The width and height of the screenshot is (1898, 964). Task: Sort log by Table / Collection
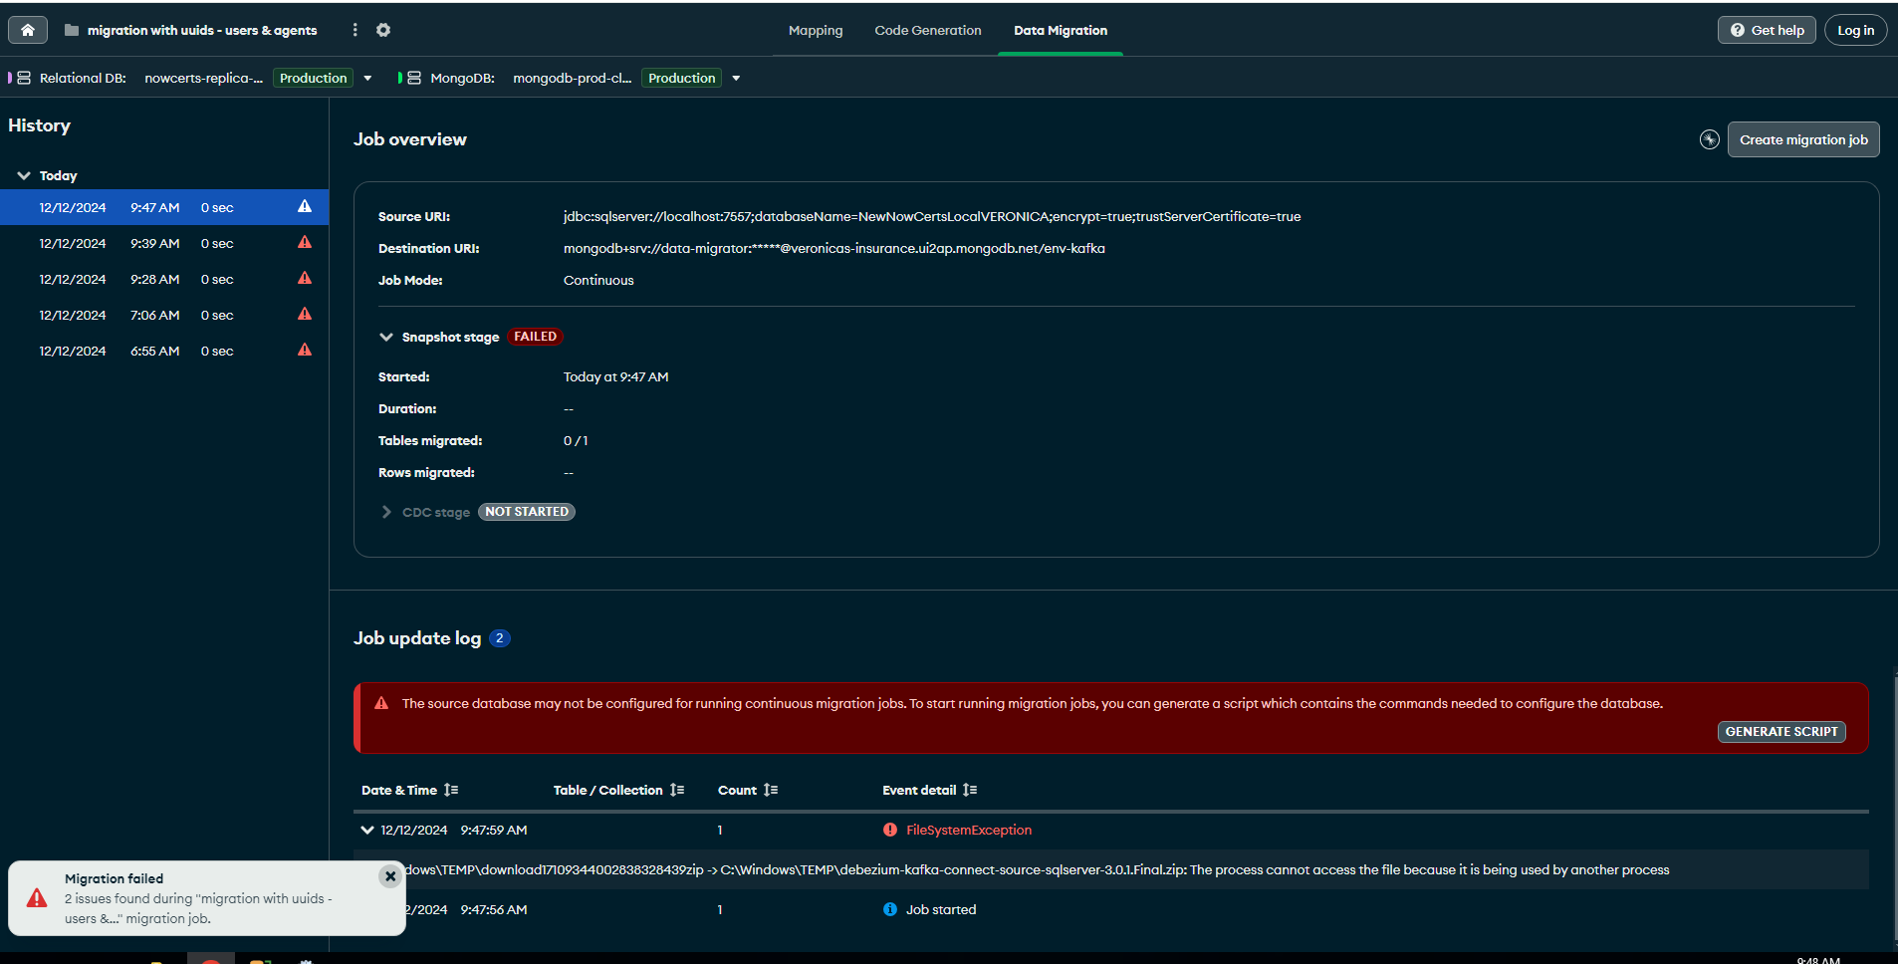tap(677, 790)
